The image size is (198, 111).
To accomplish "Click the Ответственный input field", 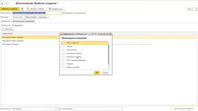I will (34, 109).
